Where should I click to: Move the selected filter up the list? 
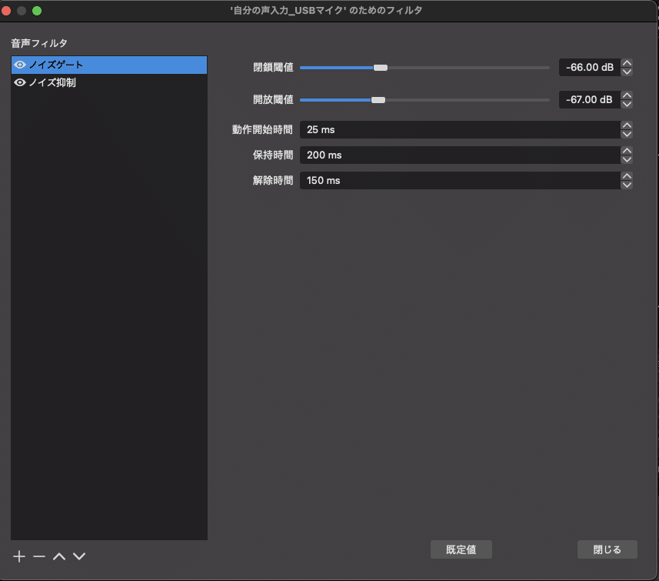58,556
